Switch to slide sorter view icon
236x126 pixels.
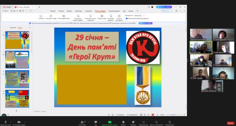[145, 115]
